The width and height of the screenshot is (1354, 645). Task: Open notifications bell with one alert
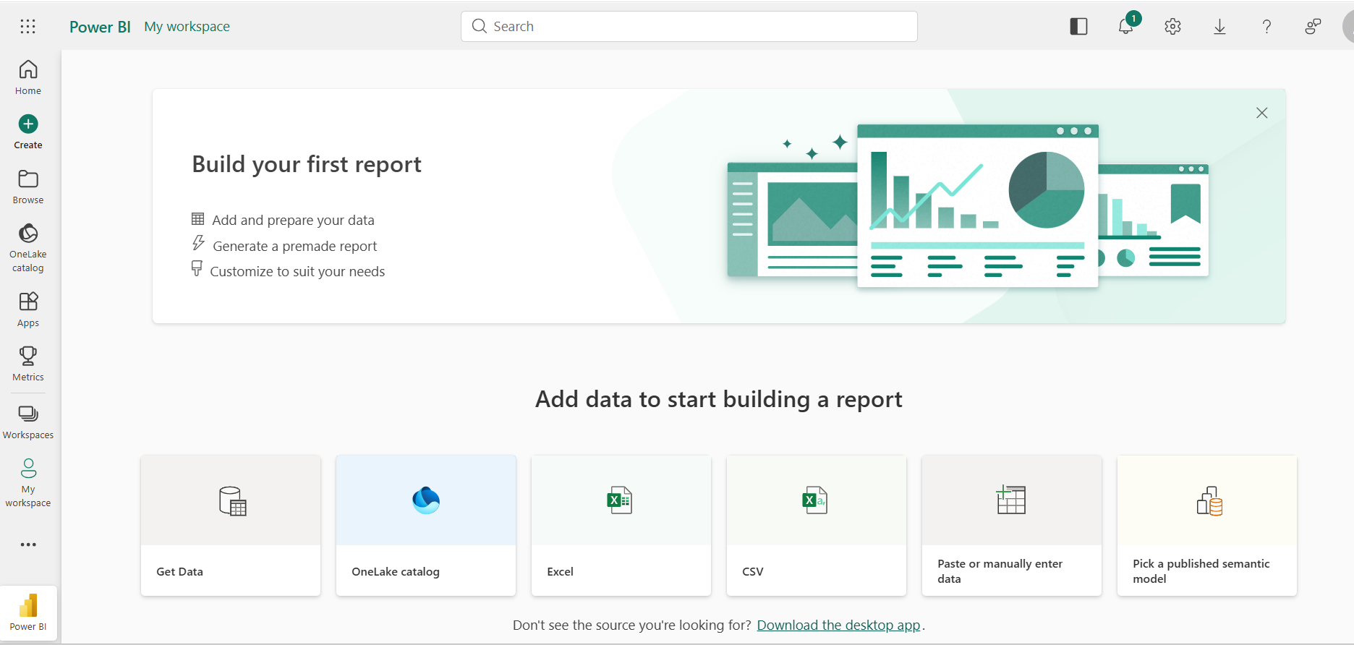click(x=1126, y=27)
